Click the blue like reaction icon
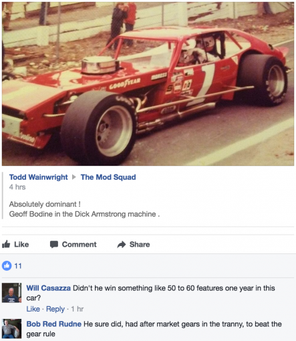 pos(7,265)
